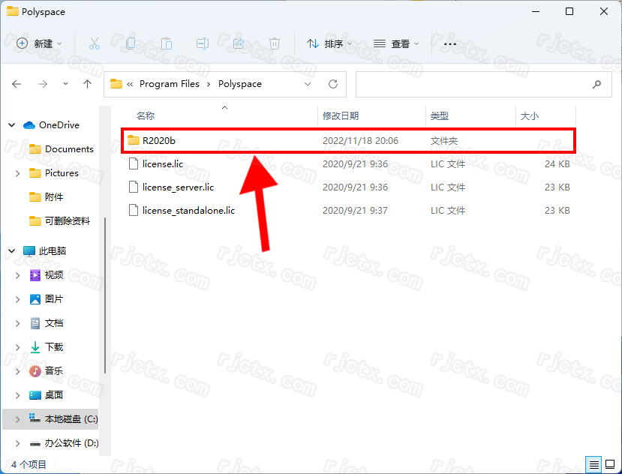Viewport: 622px width, 474px height.
Task: Switch to large thumbnails view
Action: [x=610, y=465]
